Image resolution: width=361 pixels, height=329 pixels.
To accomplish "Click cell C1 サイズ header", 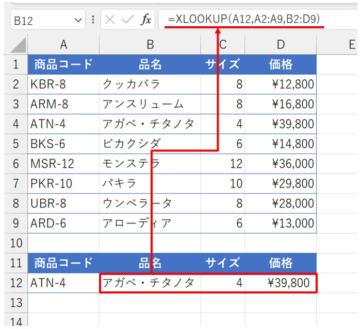I will tap(223, 64).
